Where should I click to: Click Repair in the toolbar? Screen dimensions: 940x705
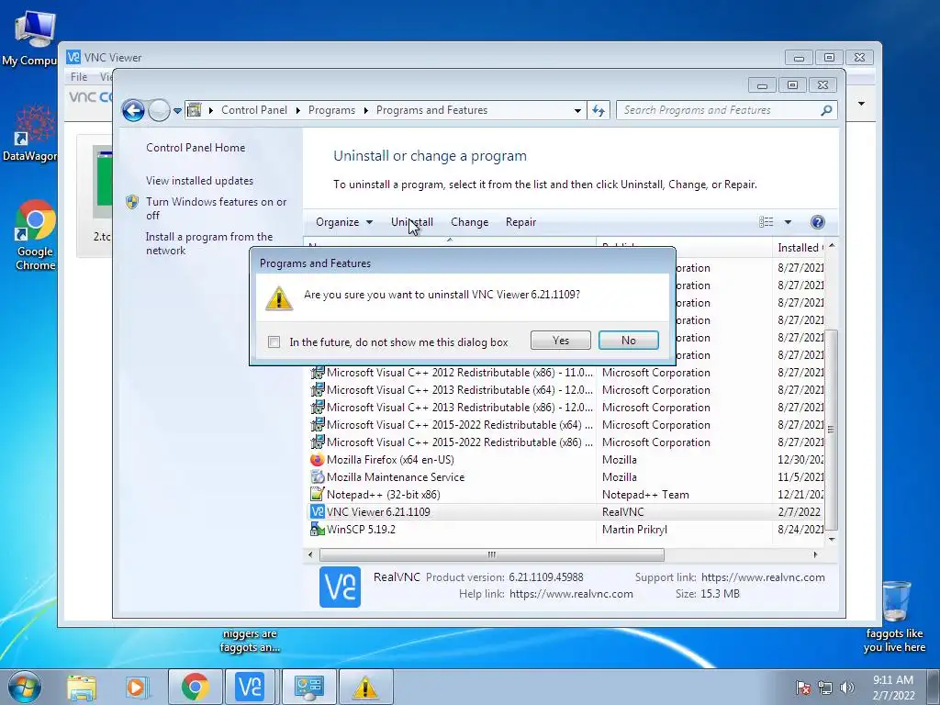pyautogui.click(x=520, y=222)
